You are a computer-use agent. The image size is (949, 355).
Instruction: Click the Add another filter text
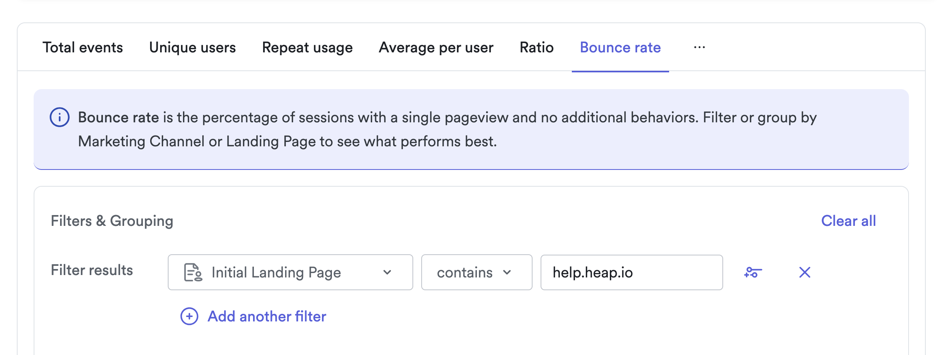pos(267,317)
